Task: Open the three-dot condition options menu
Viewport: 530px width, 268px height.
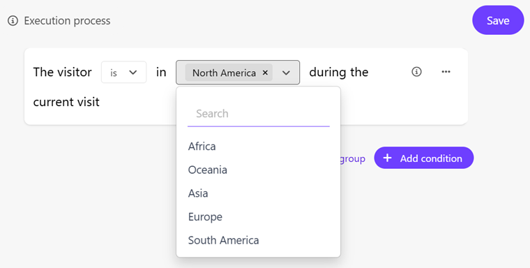Action: point(446,72)
